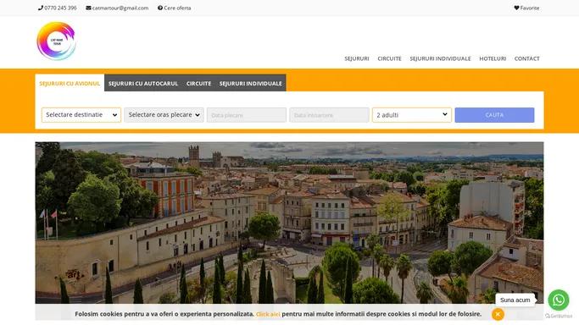Click the envelope email icon in the top bar
Viewport: 579px width, 325px height.
click(89, 8)
